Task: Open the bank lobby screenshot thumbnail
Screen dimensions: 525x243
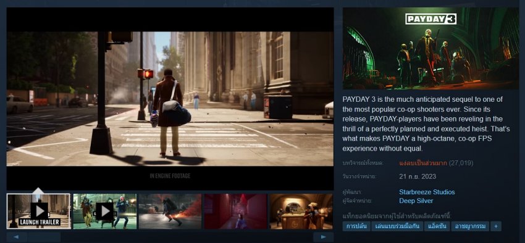Action: [301, 212]
